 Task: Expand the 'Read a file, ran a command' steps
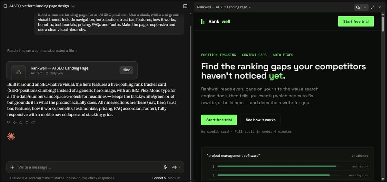click(x=42, y=50)
